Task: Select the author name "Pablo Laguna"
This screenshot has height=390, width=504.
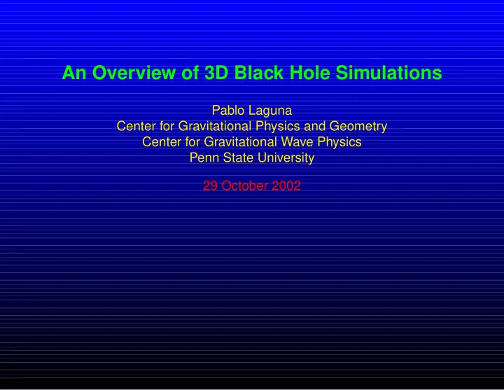Action: (252, 111)
